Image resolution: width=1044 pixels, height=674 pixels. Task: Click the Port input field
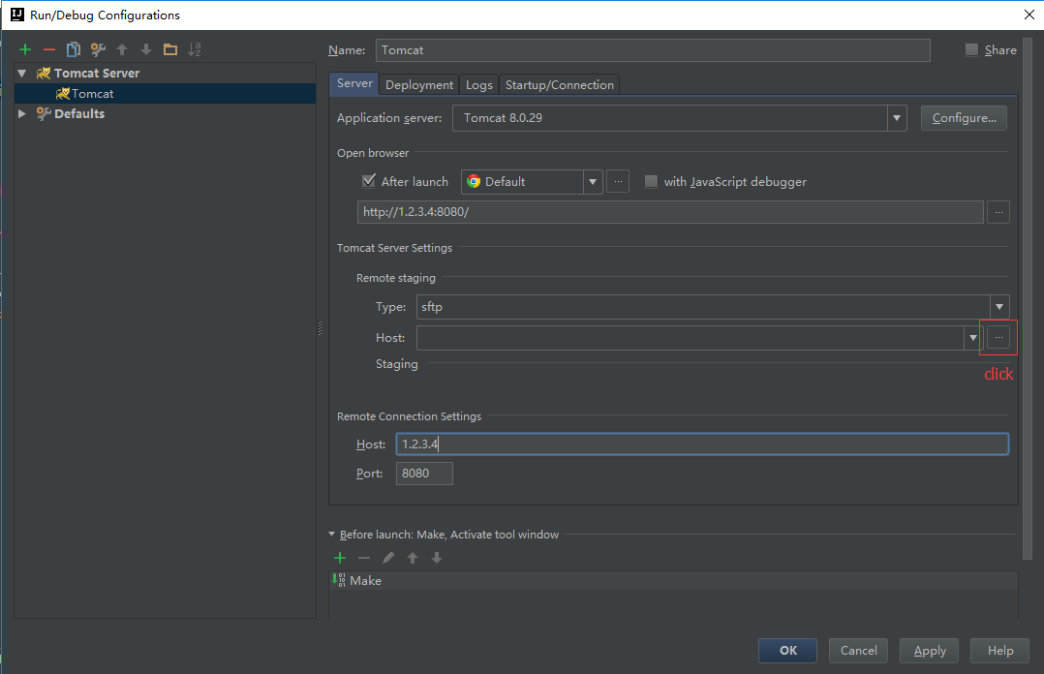pyautogui.click(x=424, y=474)
